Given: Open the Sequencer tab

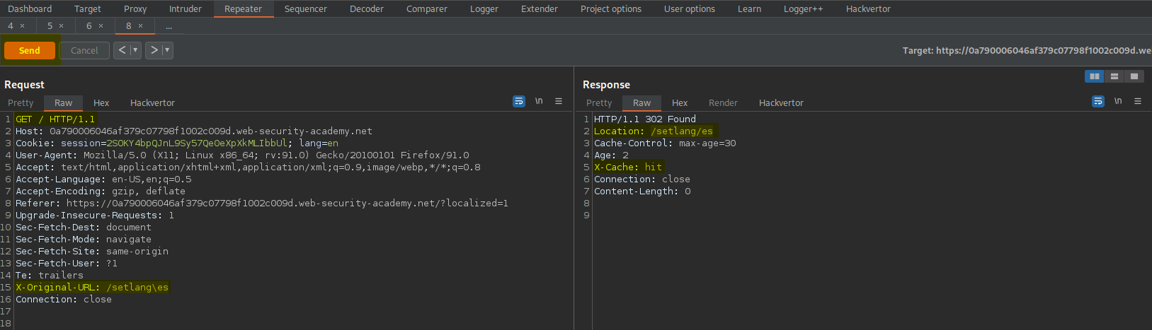Looking at the screenshot, I should pyautogui.click(x=306, y=8).
